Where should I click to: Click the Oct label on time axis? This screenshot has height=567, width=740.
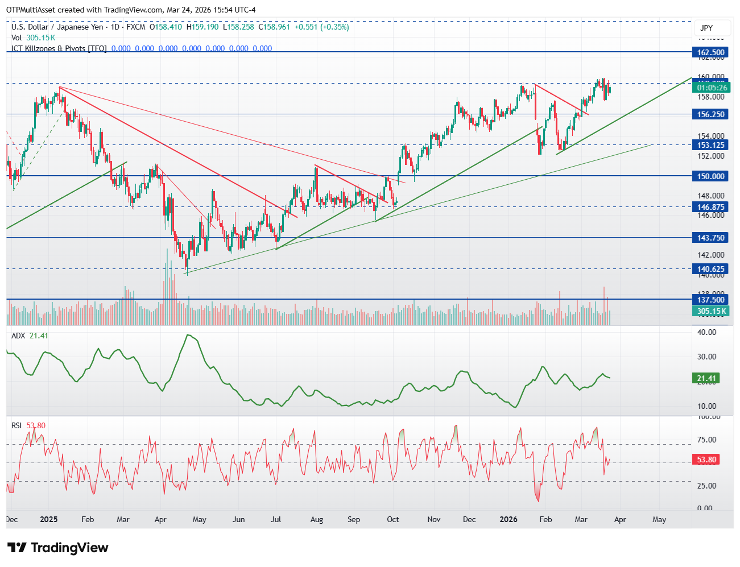[x=393, y=519]
